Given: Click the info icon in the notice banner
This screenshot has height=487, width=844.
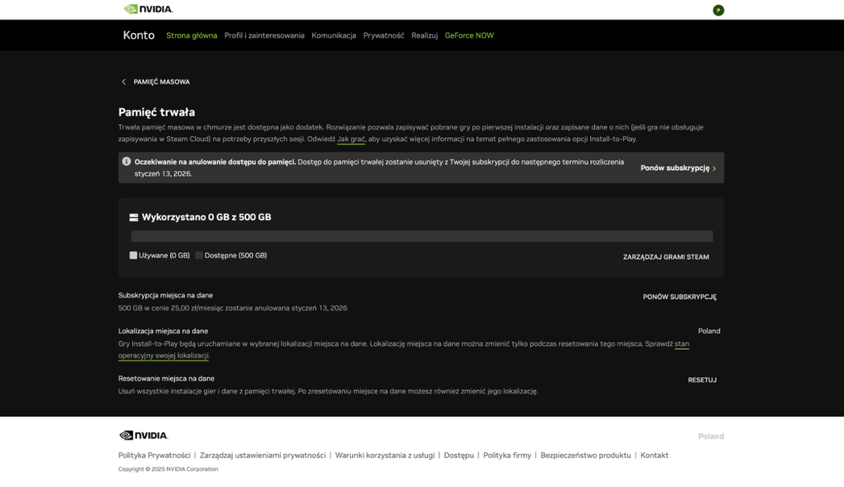Looking at the screenshot, I should (x=127, y=162).
